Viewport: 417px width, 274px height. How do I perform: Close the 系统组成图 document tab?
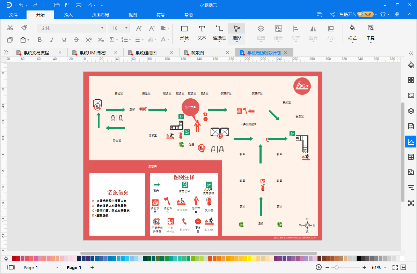171,53
